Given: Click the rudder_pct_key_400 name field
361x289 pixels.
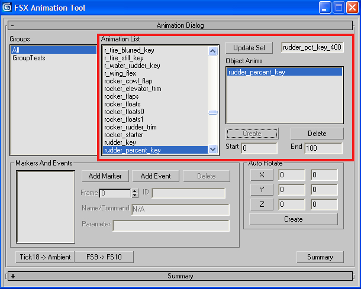Looking at the screenshot, I should [312, 47].
